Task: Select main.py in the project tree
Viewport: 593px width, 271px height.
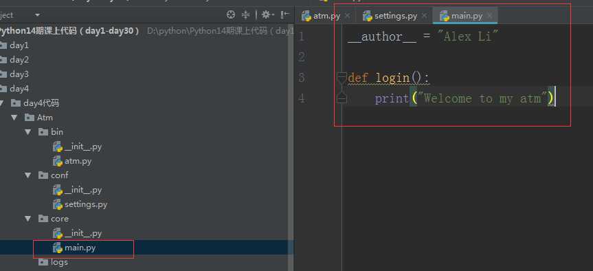Action: (x=80, y=248)
